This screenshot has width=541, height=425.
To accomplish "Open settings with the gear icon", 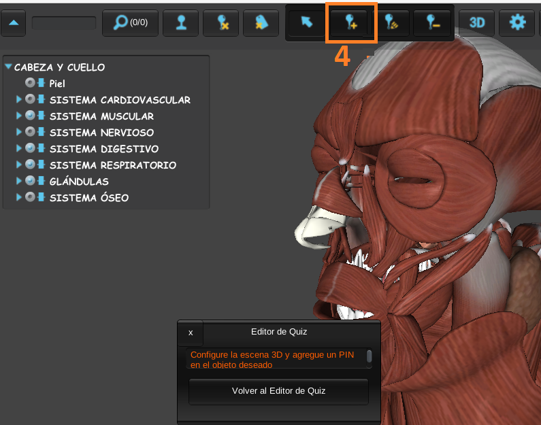I will pos(517,23).
